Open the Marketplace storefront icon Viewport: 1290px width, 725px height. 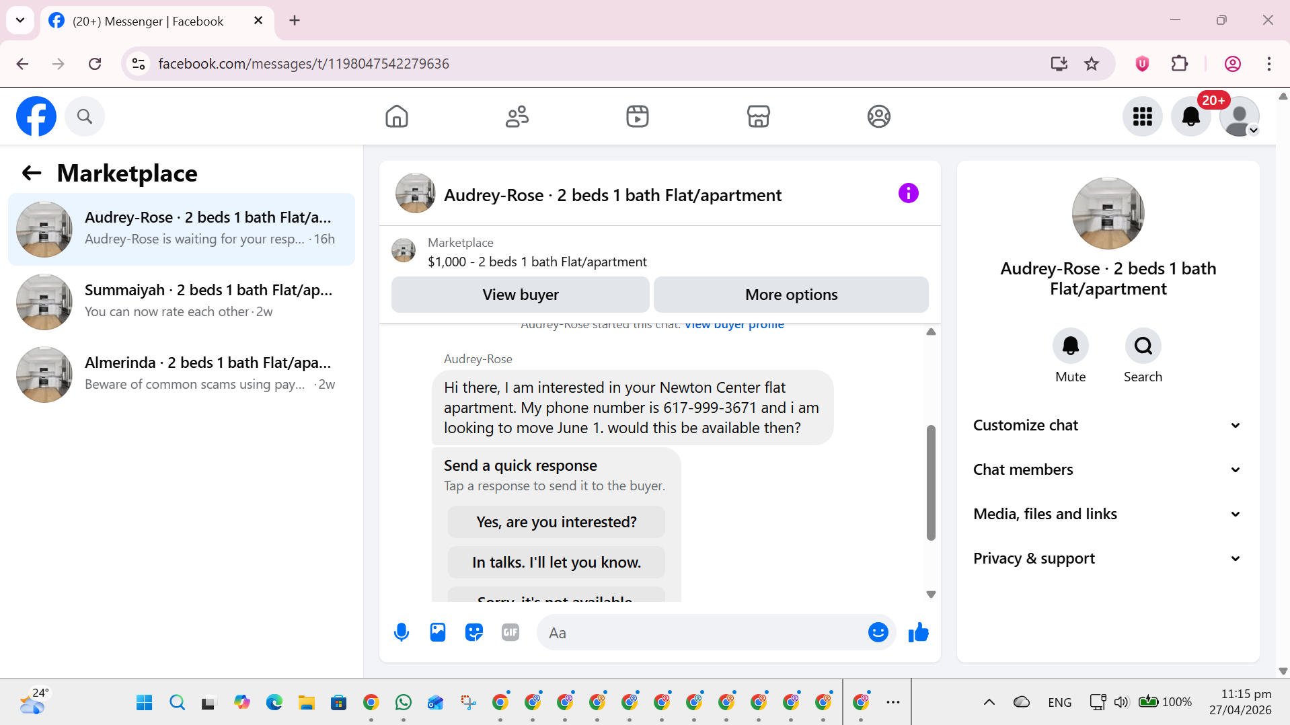coord(759,116)
